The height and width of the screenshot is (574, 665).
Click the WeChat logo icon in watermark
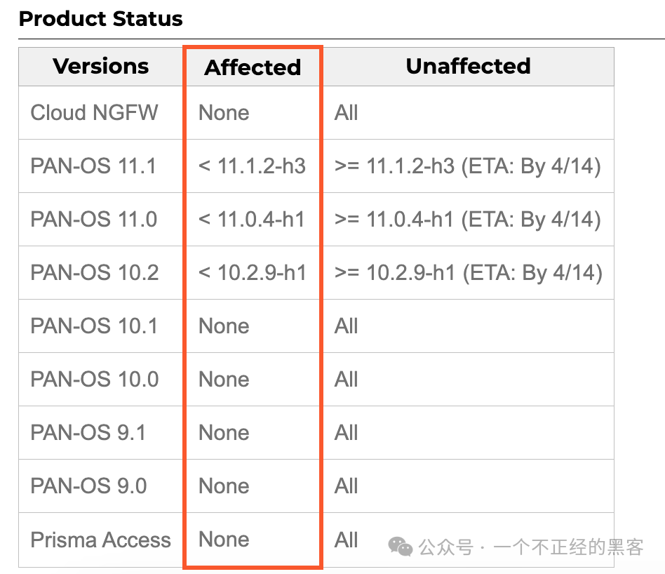(x=400, y=547)
